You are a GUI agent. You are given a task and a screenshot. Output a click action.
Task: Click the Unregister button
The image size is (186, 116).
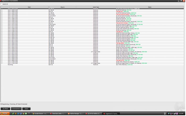tap(16, 109)
